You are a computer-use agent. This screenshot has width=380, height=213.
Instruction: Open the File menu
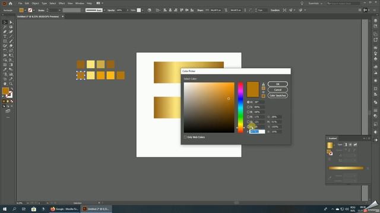click(x=20, y=4)
